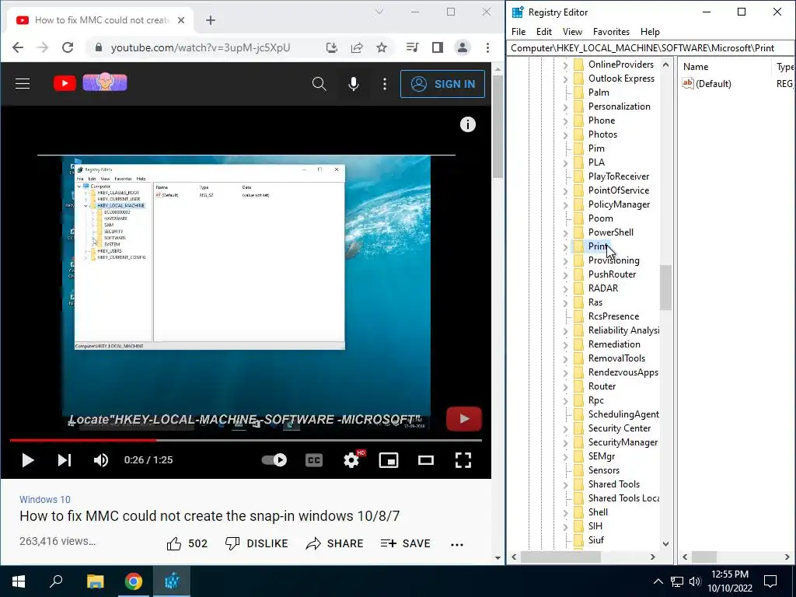Click the Chrome address bar URL
Image resolution: width=796 pixels, height=597 pixels.
tap(201, 47)
